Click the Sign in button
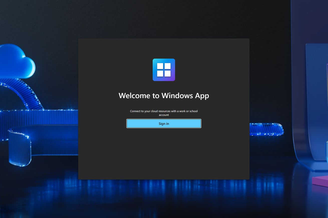 164,124
